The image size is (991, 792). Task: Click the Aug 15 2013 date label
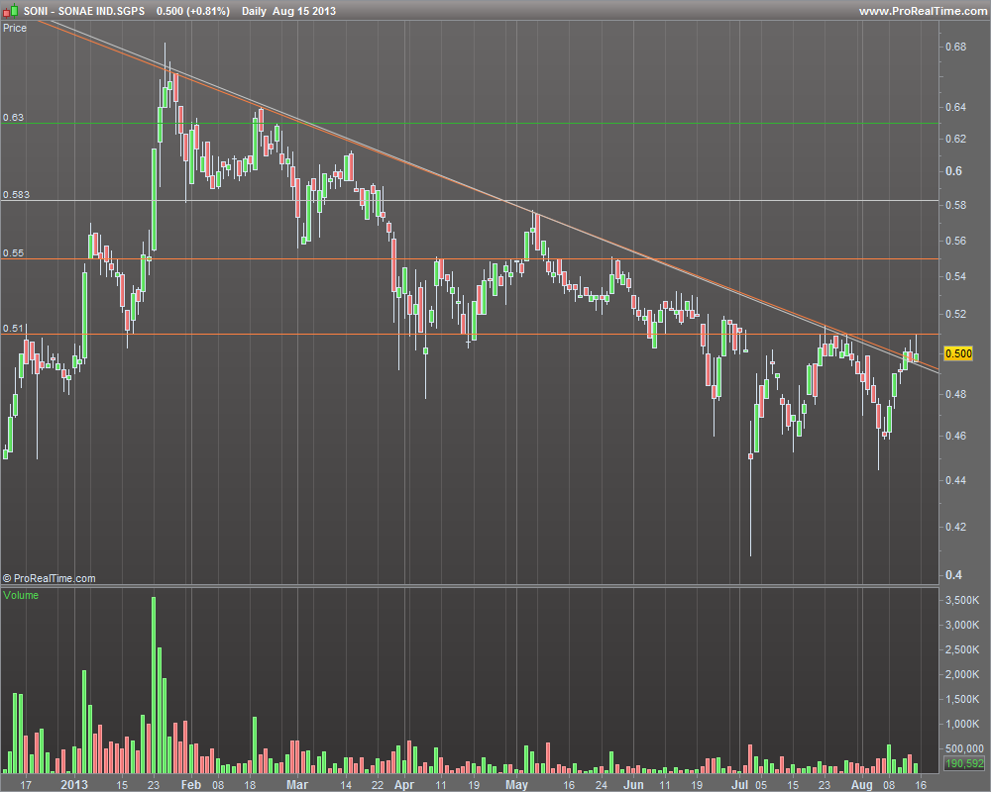304,11
